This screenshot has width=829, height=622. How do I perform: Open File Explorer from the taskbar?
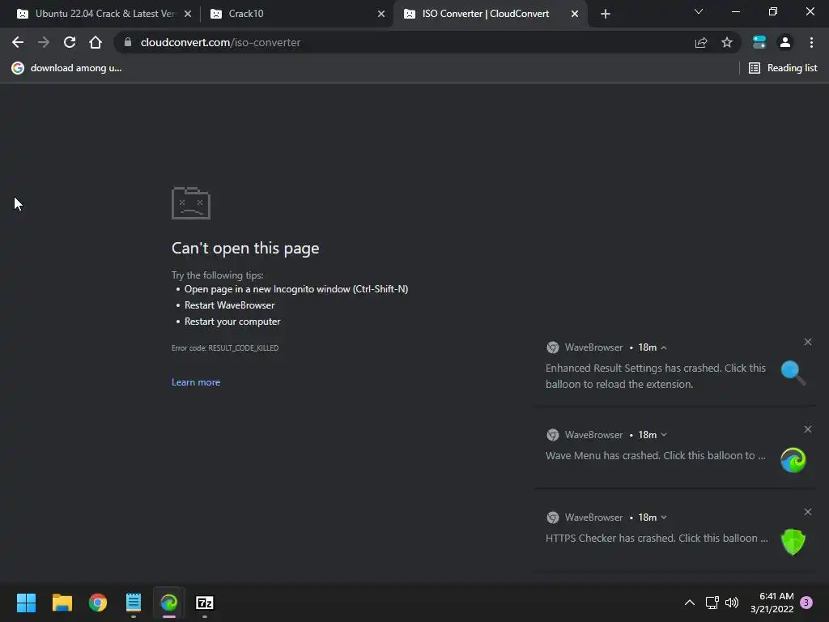62,603
